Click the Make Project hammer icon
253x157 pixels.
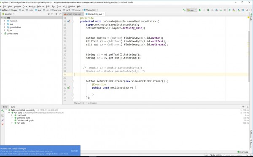(184, 10)
